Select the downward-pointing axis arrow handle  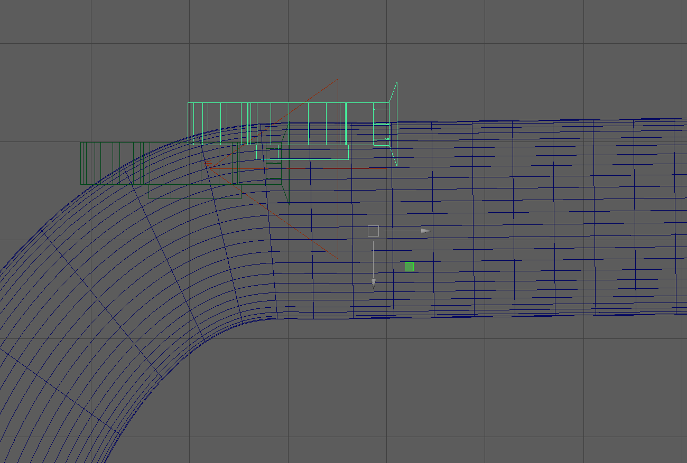374,284
